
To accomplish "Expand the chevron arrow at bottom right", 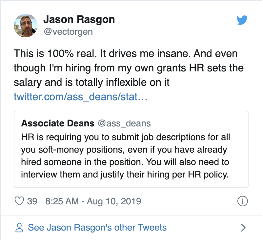I will click(243, 227).
